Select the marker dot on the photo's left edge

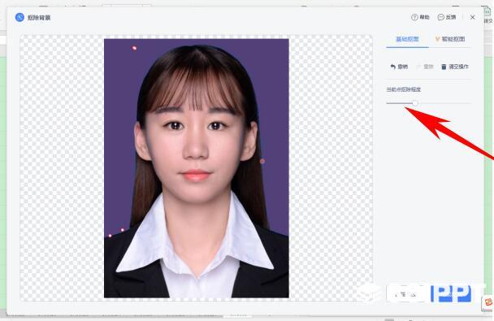pyautogui.click(x=110, y=236)
